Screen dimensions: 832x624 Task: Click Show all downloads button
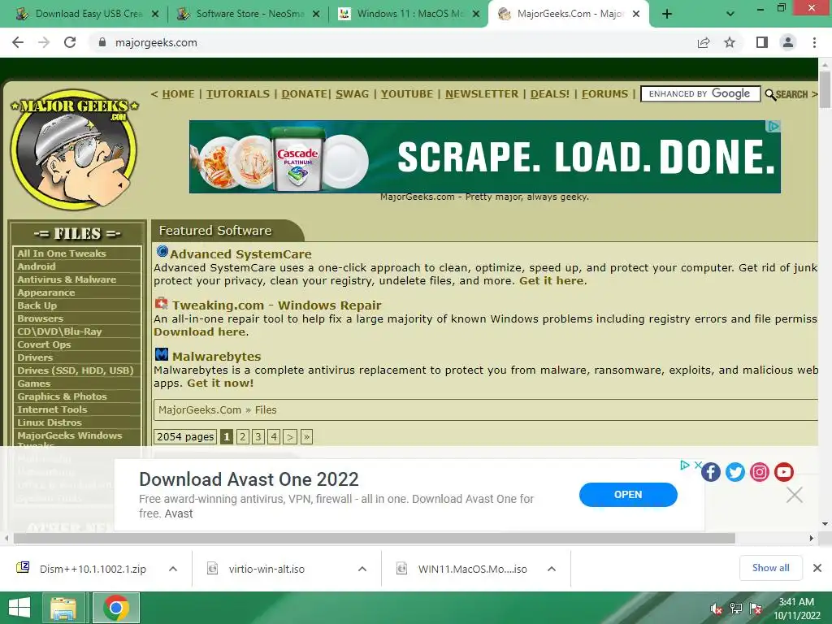(770, 568)
